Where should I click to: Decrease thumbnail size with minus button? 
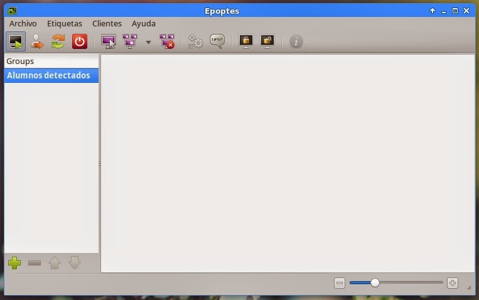[x=340, y=283]
